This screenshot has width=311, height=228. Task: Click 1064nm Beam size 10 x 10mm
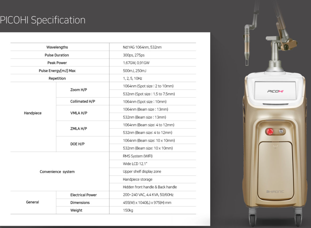point(149,141)
